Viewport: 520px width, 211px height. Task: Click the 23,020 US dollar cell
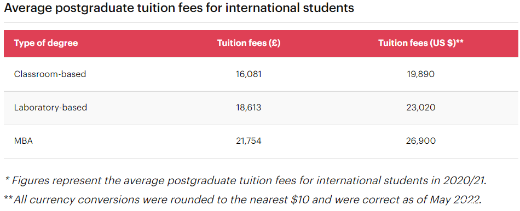(x=420, y=108)
